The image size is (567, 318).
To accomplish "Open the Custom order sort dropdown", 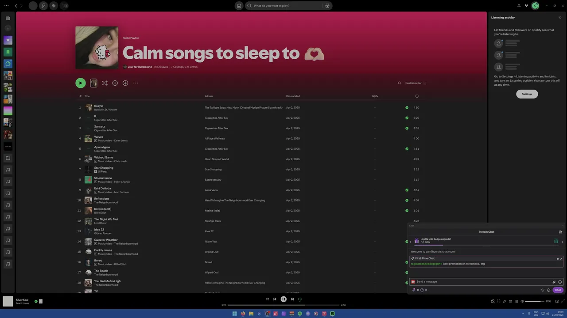I will (416, 83).
